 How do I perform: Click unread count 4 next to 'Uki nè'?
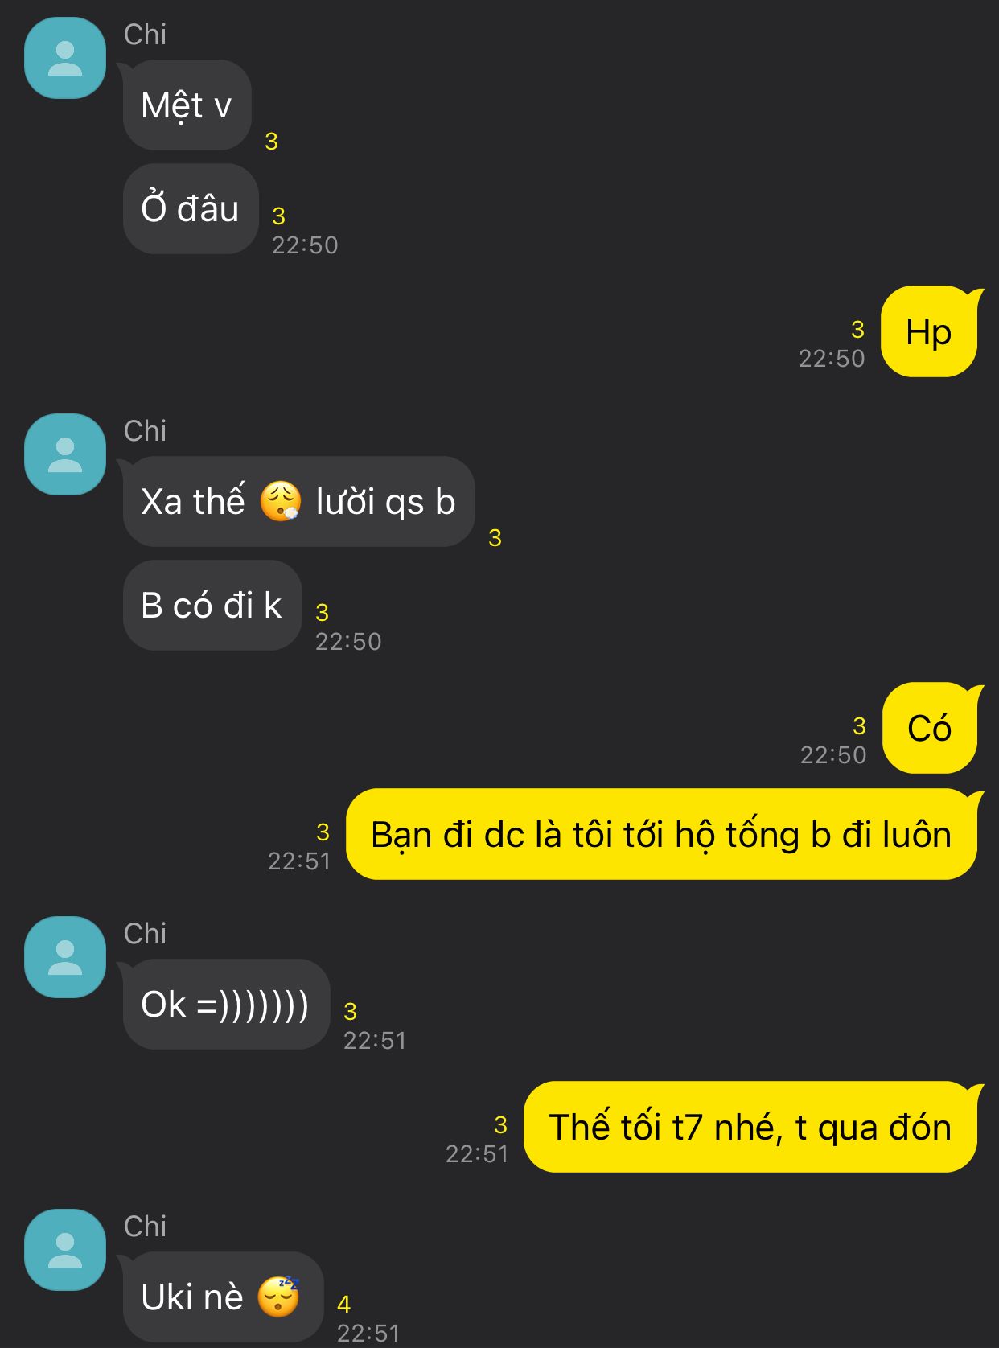tap(344, 1304)
